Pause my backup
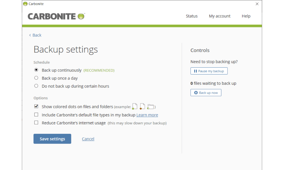The width and height of the screenshot is (284, 170). (209, 71)
